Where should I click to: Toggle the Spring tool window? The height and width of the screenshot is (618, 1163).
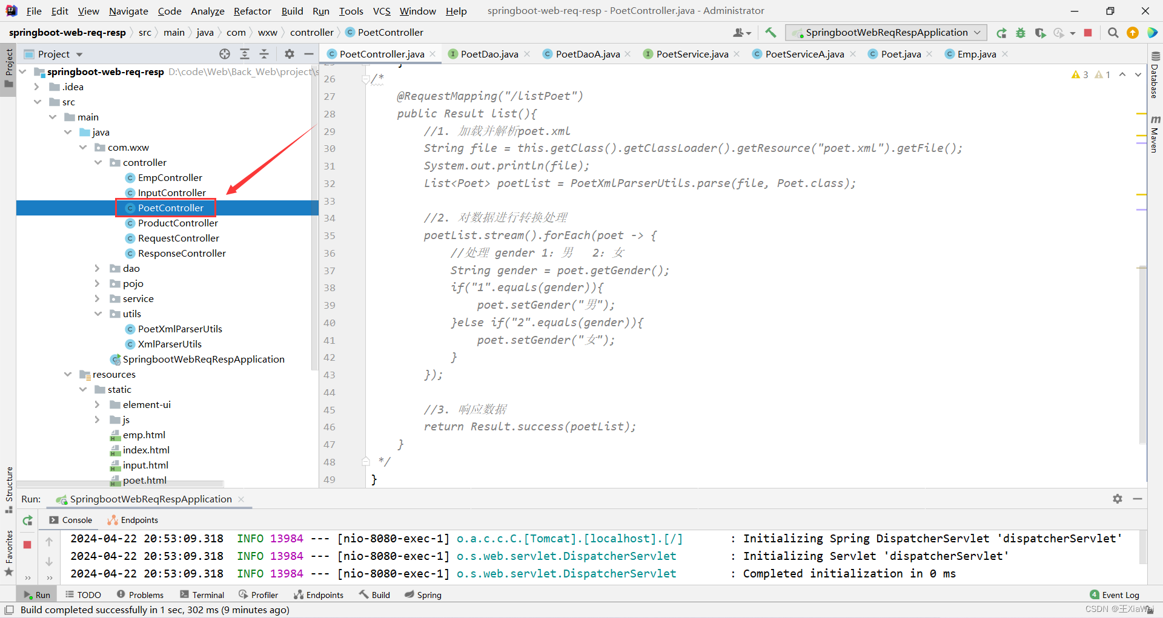coord(423,595)
